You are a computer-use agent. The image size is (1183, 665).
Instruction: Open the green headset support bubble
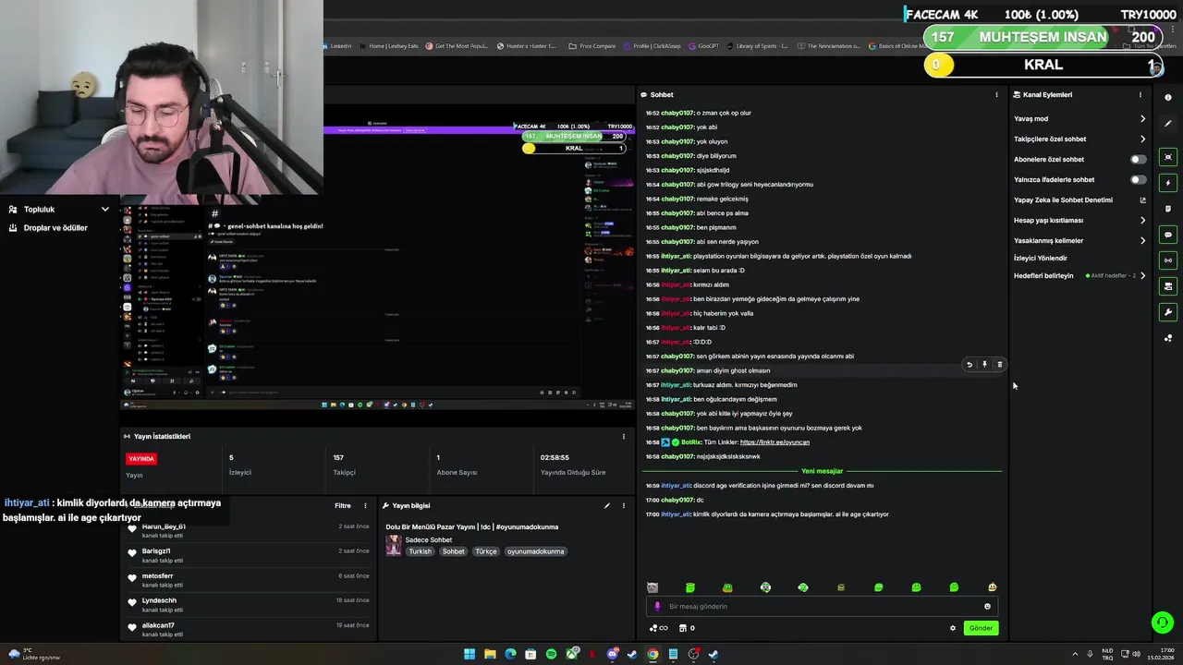(1163, 623)
